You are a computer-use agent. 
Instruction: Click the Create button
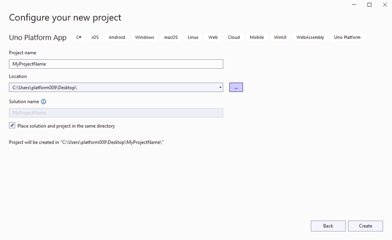point(365,226)
